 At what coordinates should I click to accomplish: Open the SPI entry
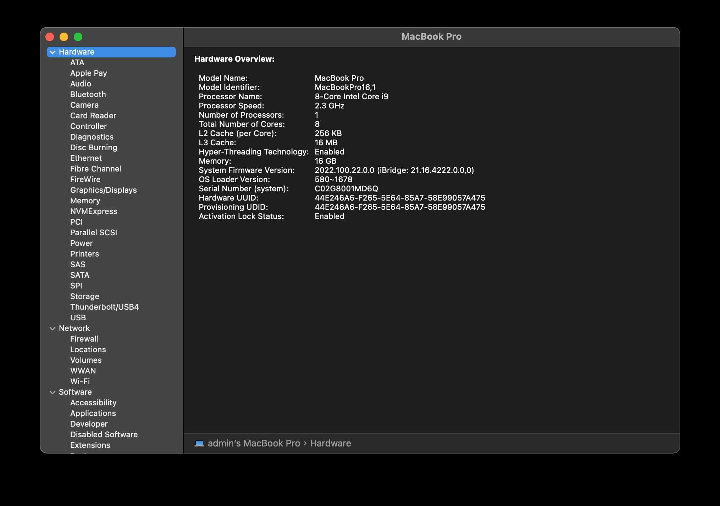(x=76, y=286)
